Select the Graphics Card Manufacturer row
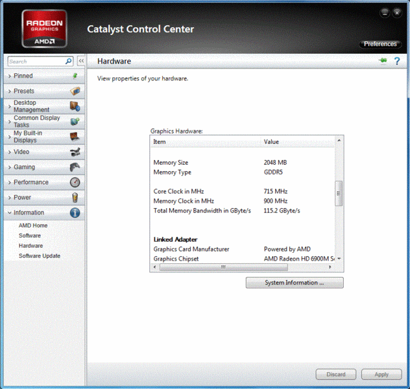410x389 pixels. (x=243, y=249)
